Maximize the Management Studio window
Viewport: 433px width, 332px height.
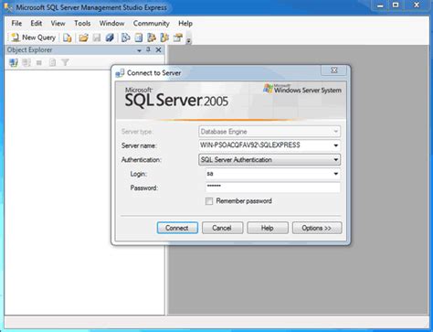coord(396,5)
